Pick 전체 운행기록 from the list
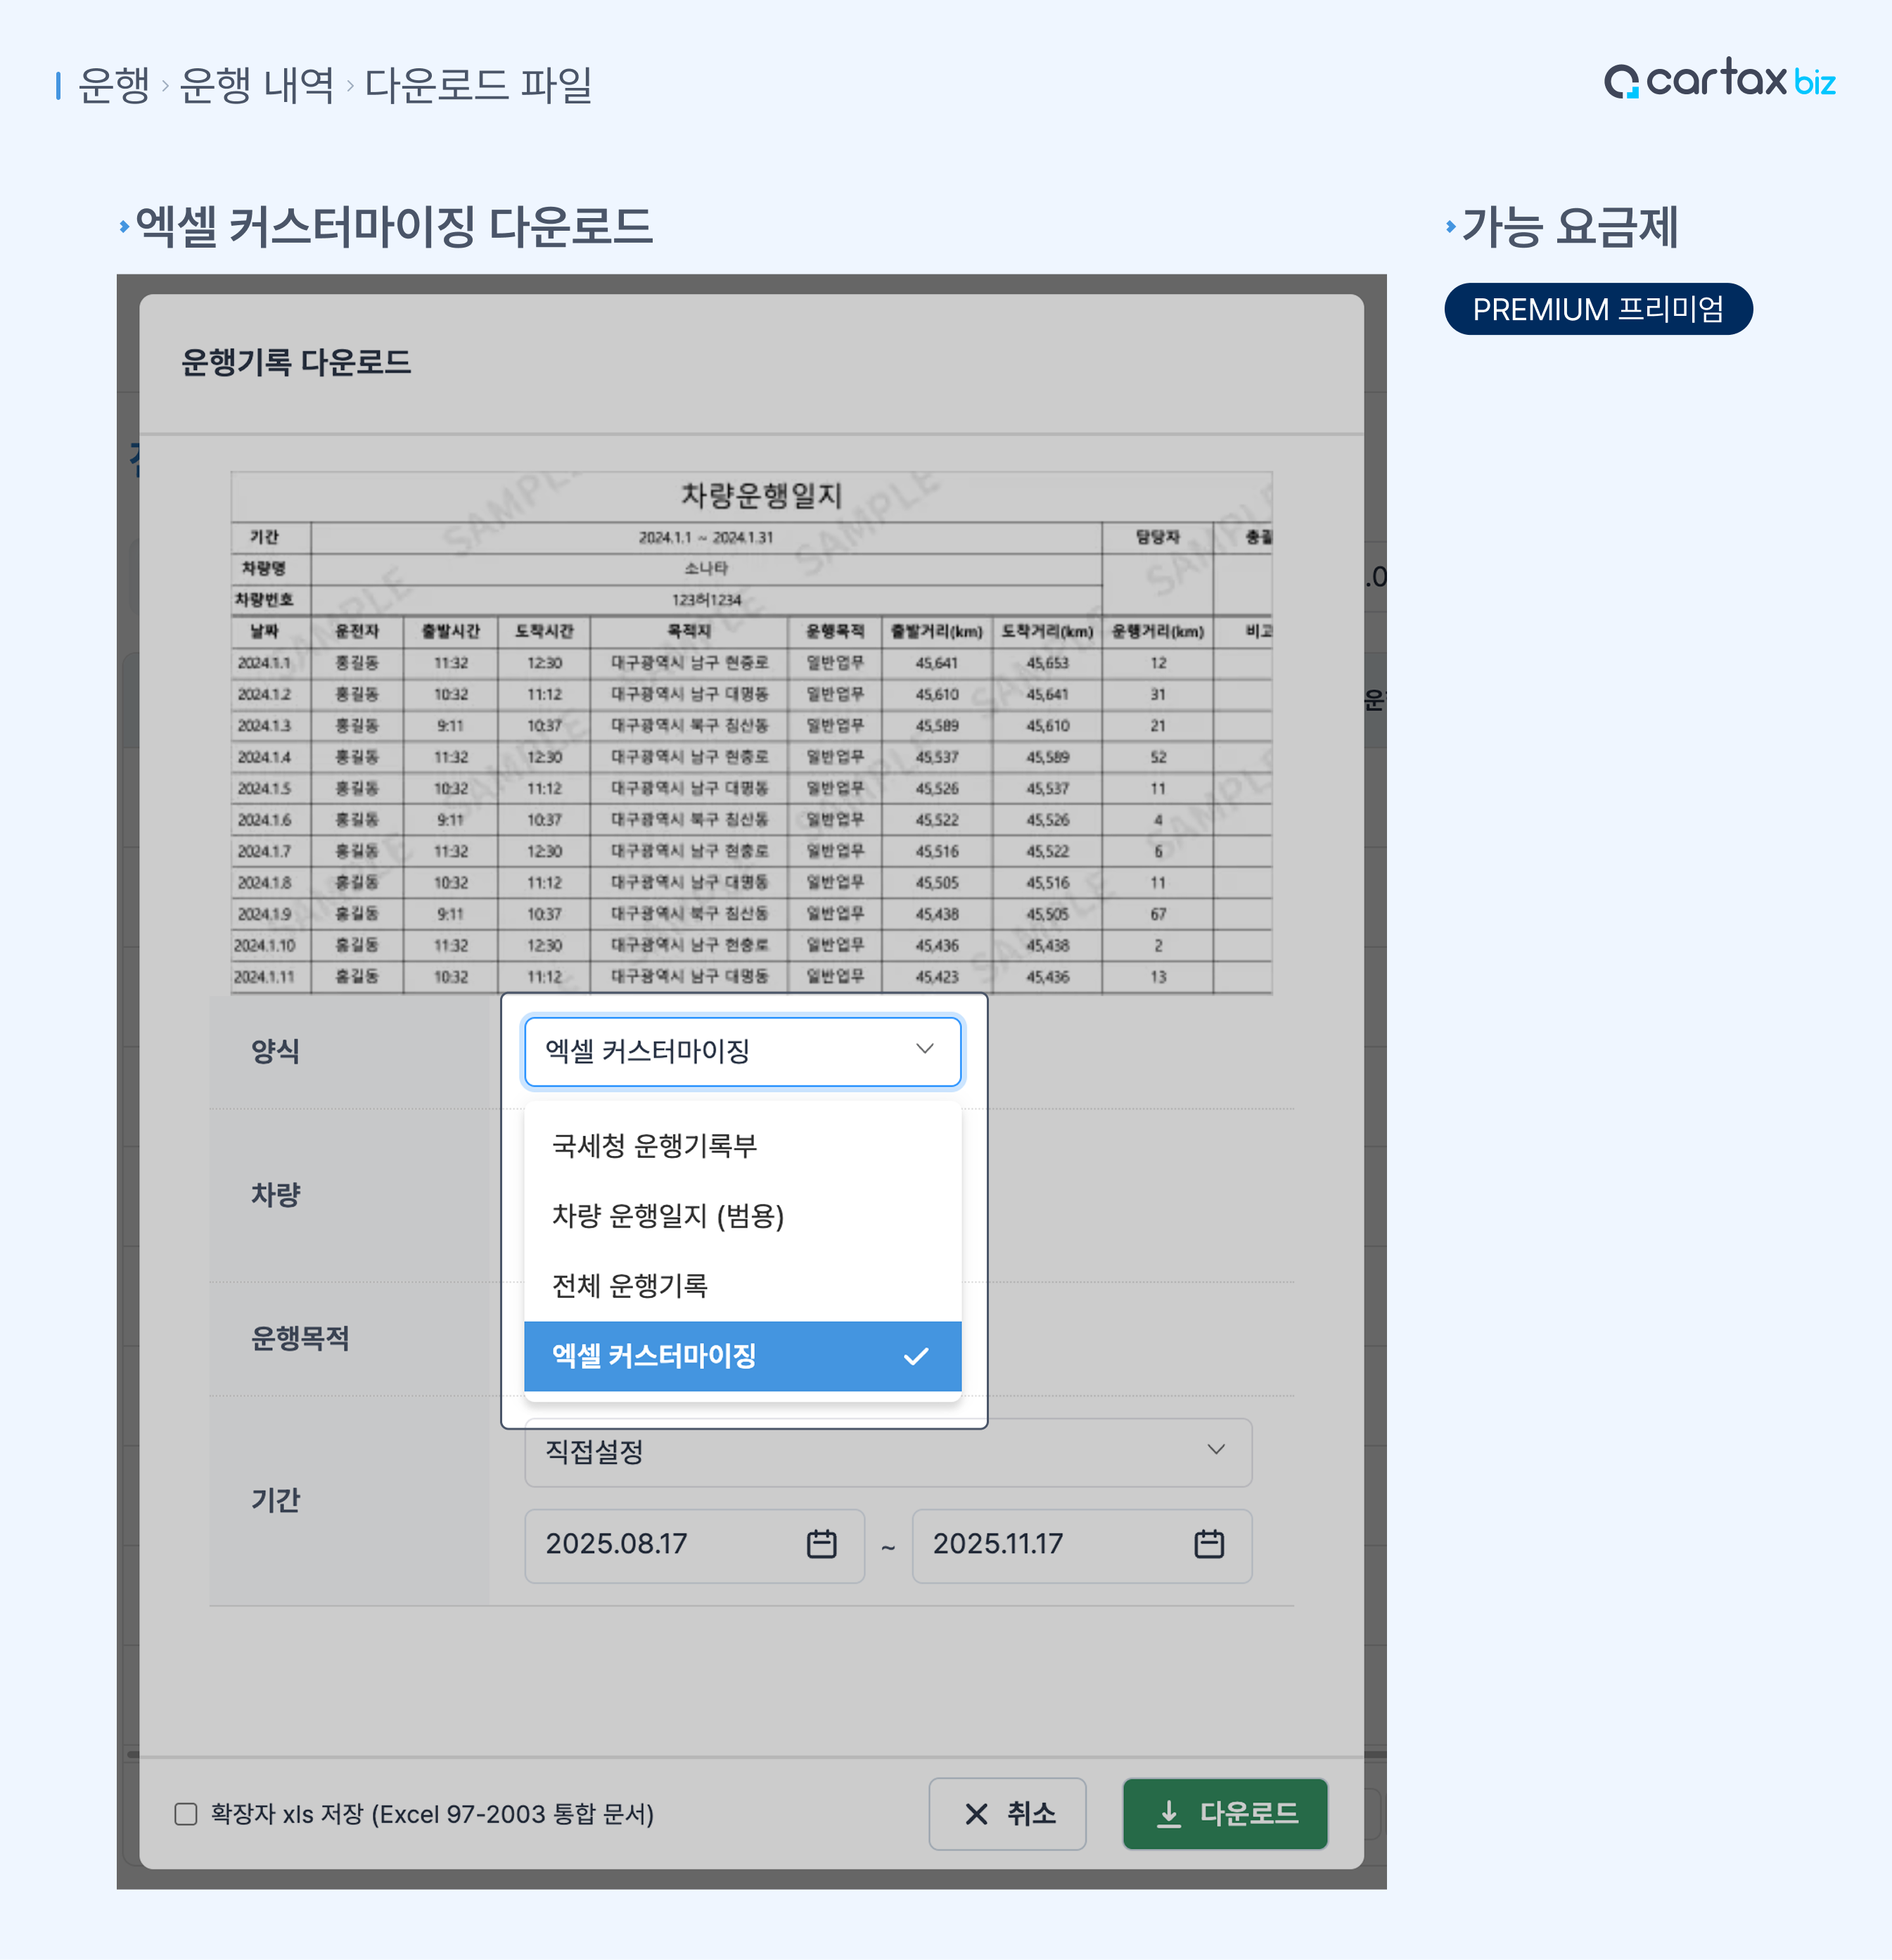This screenshot has height=1960, width=1892. (629, 1285)
